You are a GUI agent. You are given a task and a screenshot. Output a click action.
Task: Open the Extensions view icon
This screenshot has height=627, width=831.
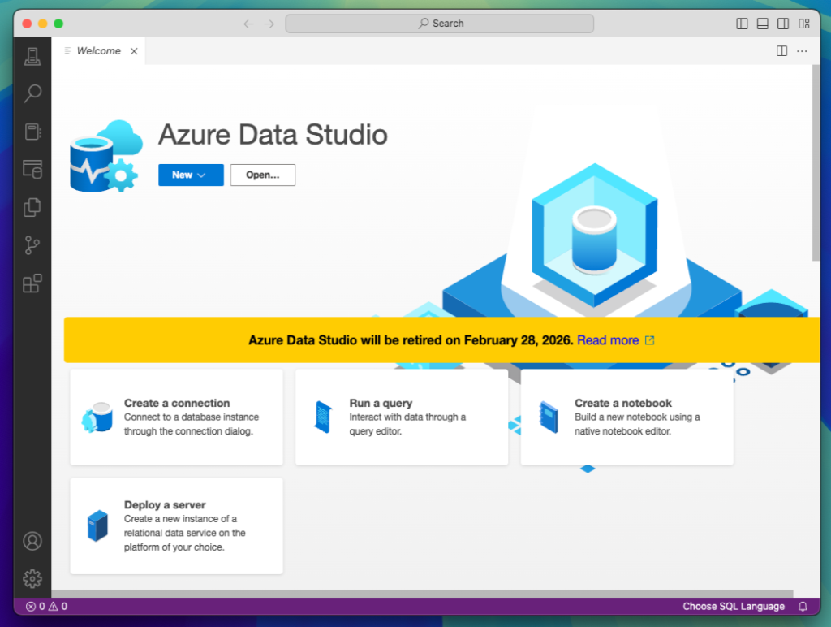click(32, 283)
